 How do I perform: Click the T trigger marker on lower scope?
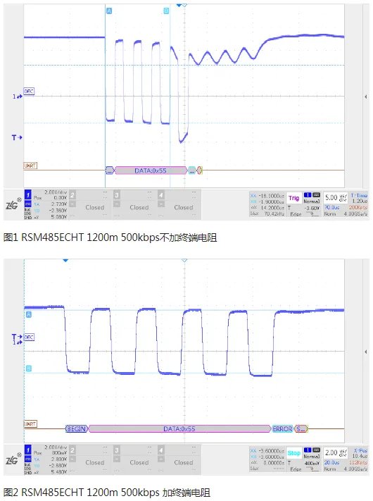[17, 337]
